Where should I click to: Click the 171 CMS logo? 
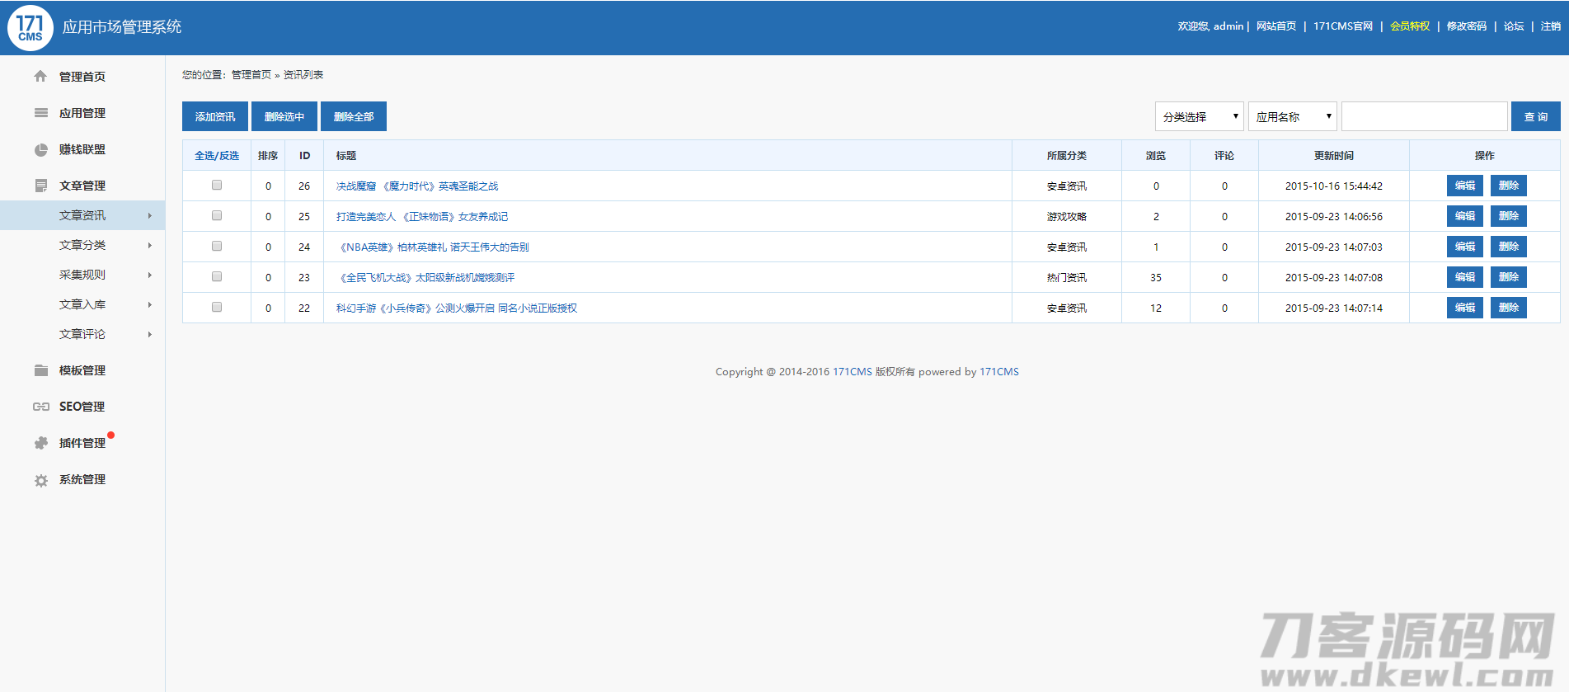[x=31, y=27]
